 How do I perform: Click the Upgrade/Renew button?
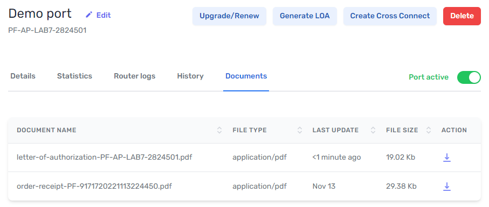[x=229, y=16]
